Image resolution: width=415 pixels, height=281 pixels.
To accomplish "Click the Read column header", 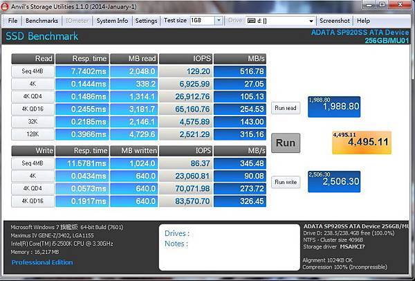I will coord(33,59).
